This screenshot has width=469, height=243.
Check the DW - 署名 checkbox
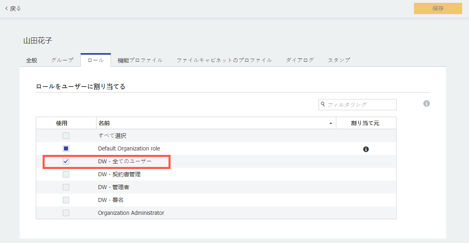(66, 200)
